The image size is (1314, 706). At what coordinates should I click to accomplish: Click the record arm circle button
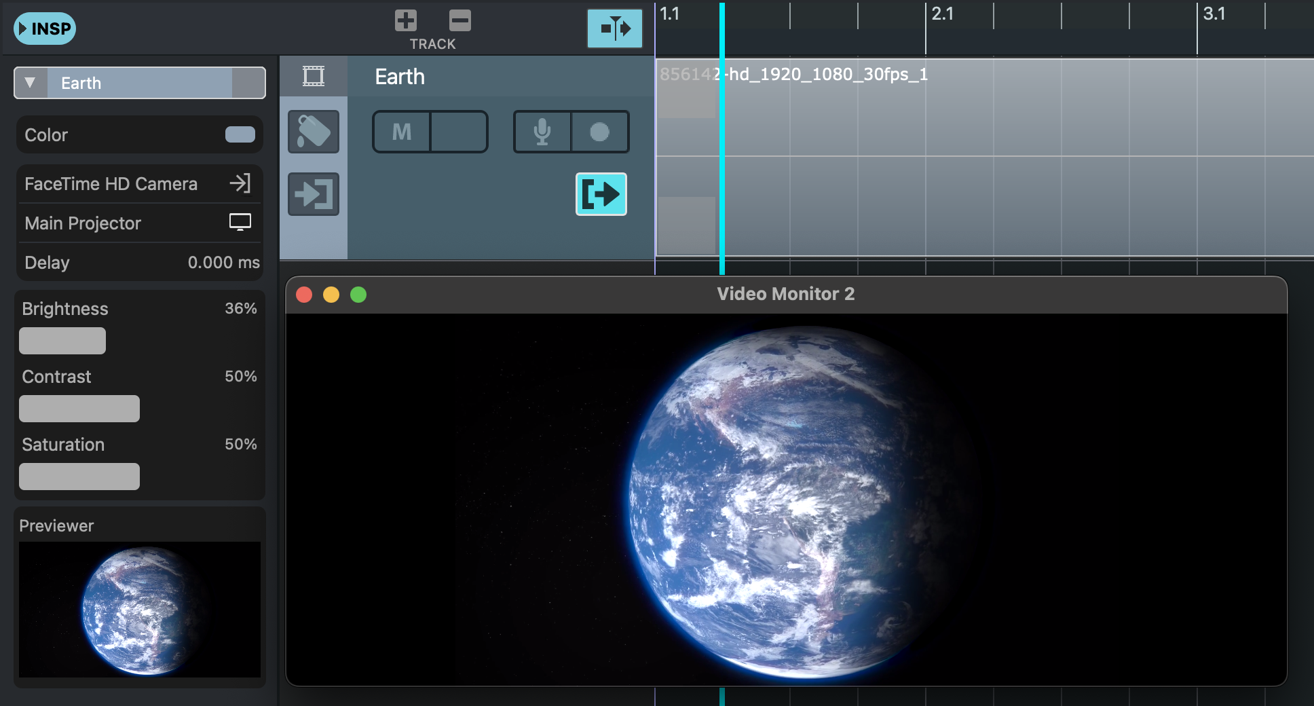[x=599, y=132]
